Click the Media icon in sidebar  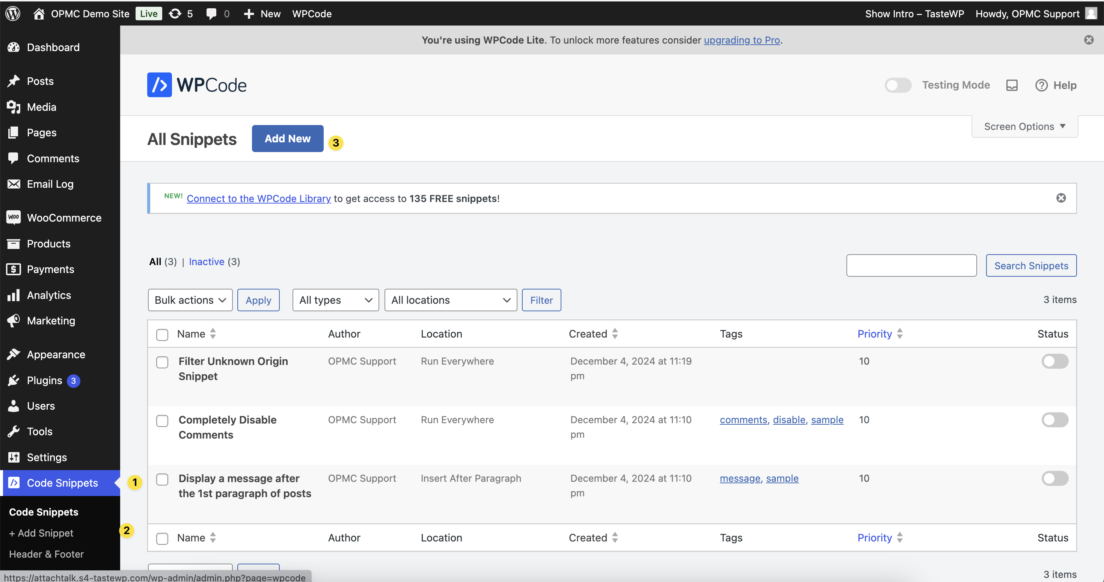point(14,107)
